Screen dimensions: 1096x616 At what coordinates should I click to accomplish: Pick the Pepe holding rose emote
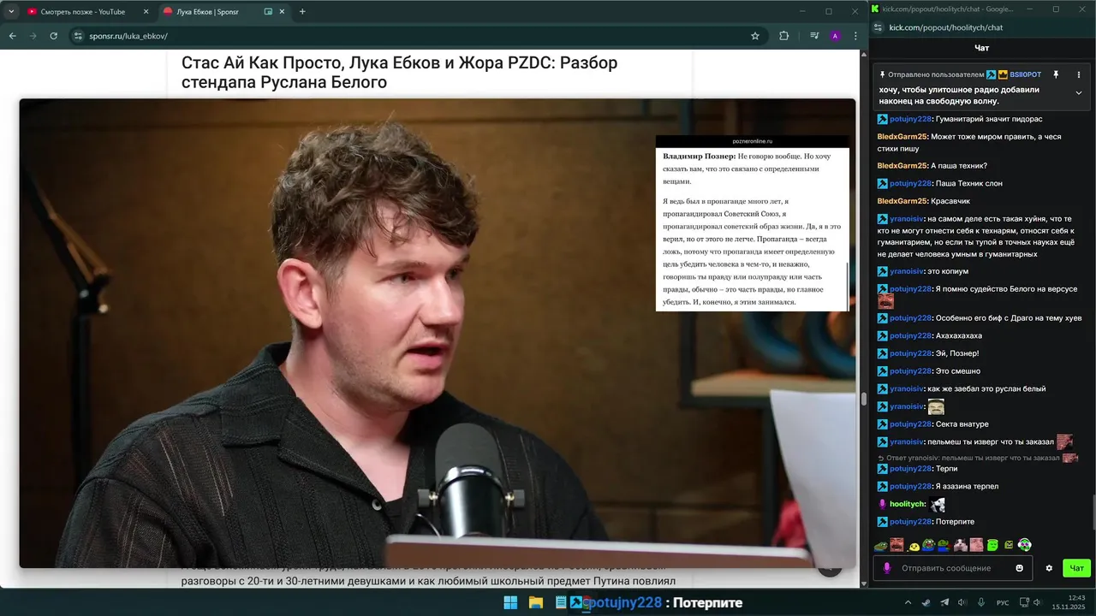click(944, 545)
